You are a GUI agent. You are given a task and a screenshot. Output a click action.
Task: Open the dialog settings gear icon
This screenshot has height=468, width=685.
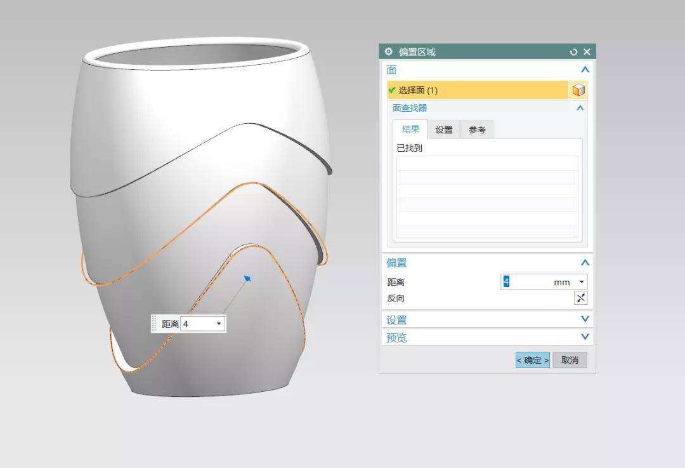[389, 52]
